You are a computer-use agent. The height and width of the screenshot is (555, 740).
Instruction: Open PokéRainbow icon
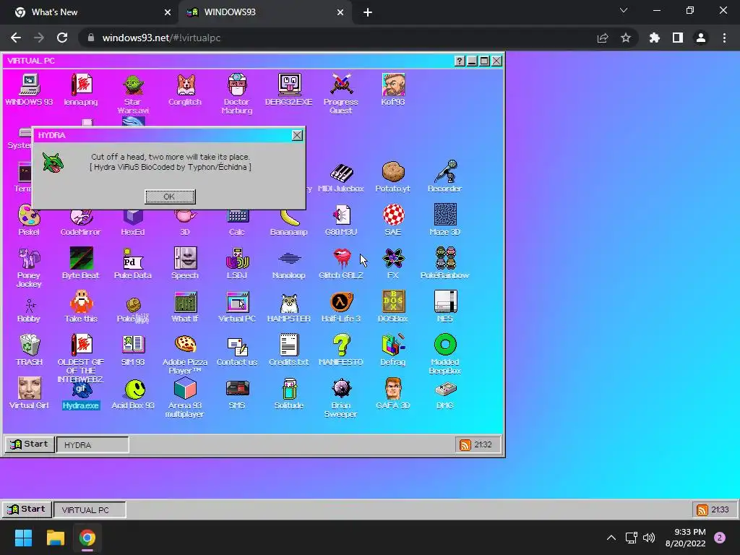point(445,259)
